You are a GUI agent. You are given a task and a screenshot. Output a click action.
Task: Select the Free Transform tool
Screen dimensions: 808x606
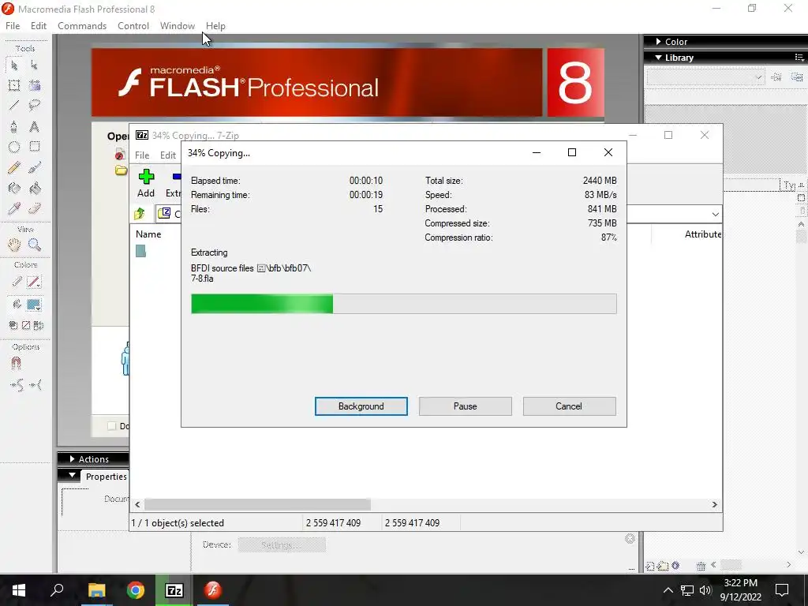coord(14,85)
